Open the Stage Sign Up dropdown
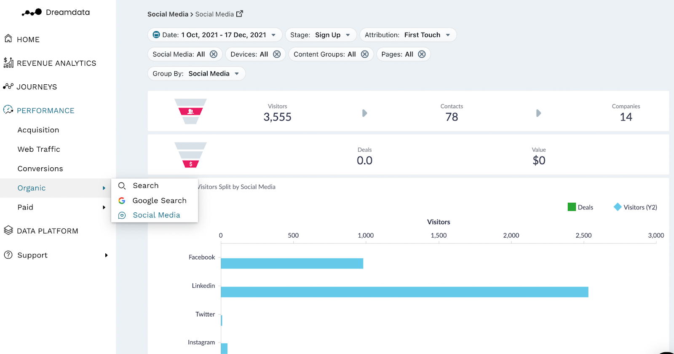Viewport: 674px width, 354px height. click(321, 35)
